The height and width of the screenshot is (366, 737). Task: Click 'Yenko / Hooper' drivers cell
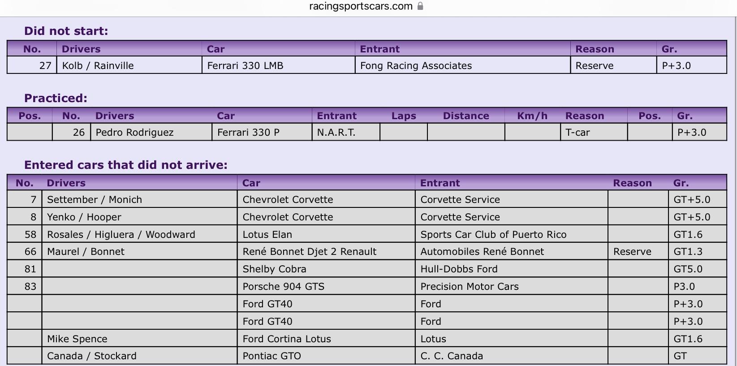139,217
